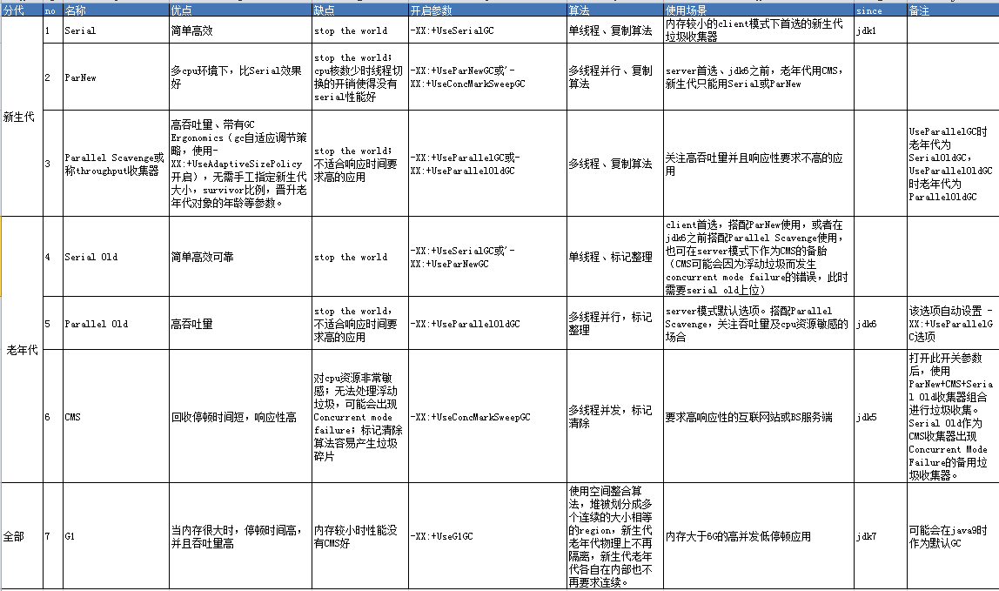Select the jdk7 since cell

tap(880, 536)
